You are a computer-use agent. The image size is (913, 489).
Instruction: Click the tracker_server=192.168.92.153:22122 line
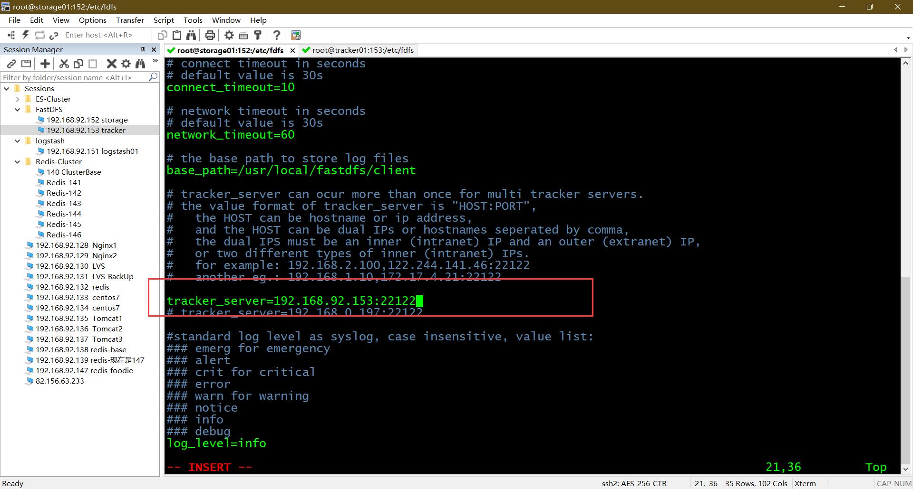pyautogui.click(x=291, y=301)
